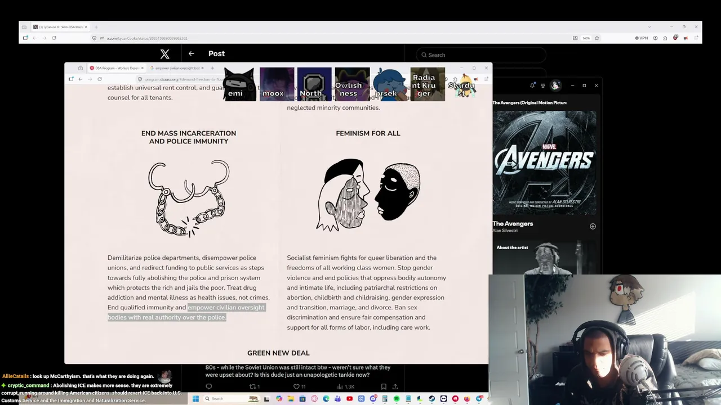Click highlighted text 'empower civilian oversight'
721x405 pixels.
226,307
